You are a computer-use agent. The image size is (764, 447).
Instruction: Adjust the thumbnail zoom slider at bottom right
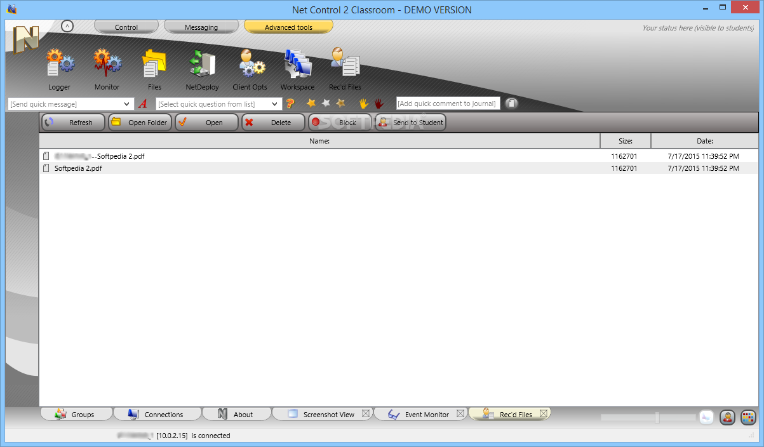pyautogui.click(x=657, y=417)
